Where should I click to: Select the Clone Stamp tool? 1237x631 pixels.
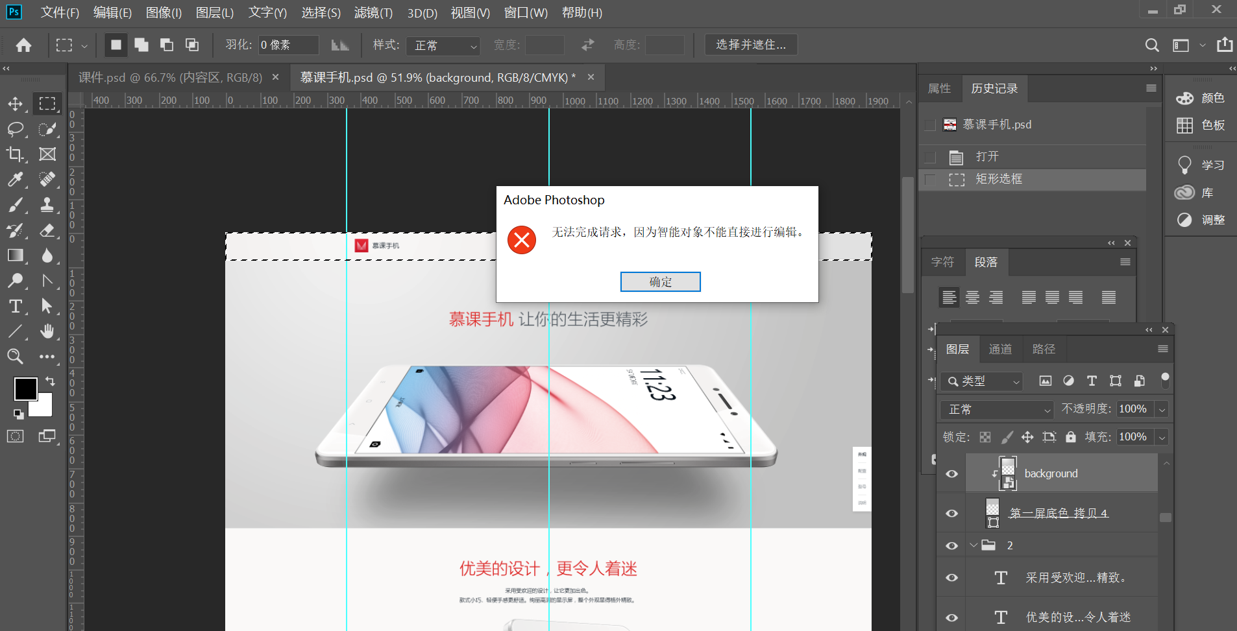click(x=47, y=205)
